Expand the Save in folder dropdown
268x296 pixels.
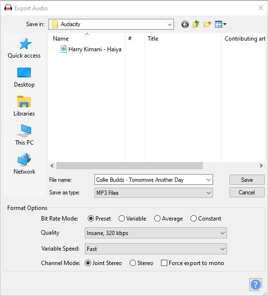[170, 24]
